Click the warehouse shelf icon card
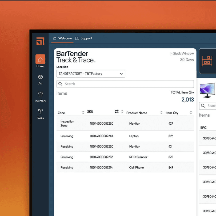This screenshot has width=216, height=216. pos(207,61)
